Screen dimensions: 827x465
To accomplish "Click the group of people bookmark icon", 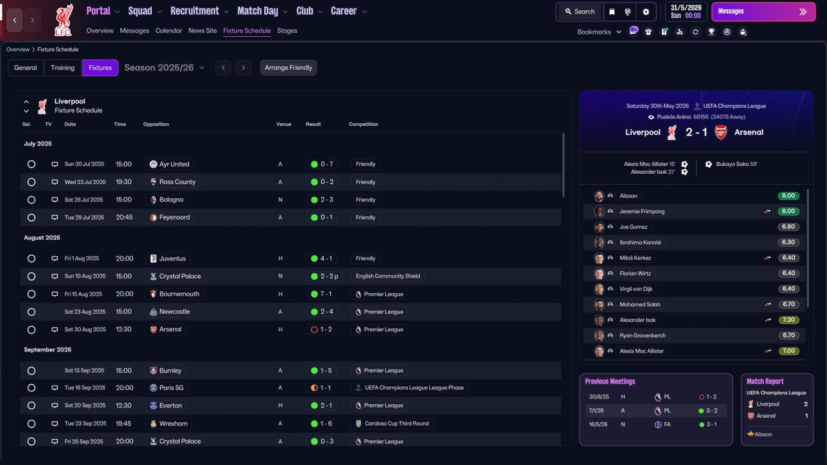I will pos(743,32).
